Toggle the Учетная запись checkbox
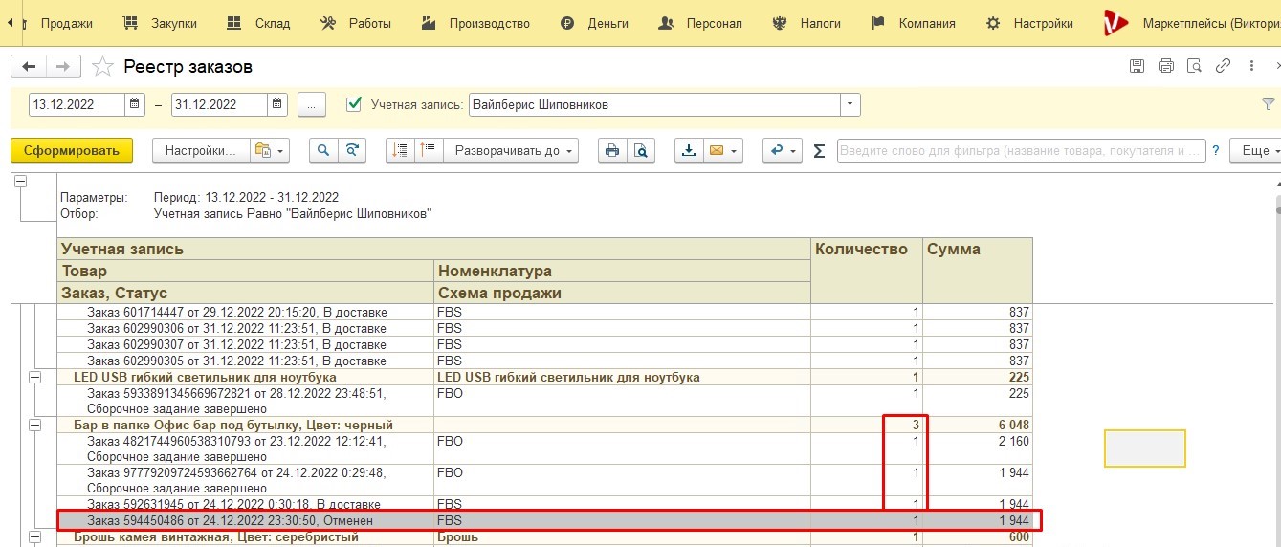 [354, 103]
